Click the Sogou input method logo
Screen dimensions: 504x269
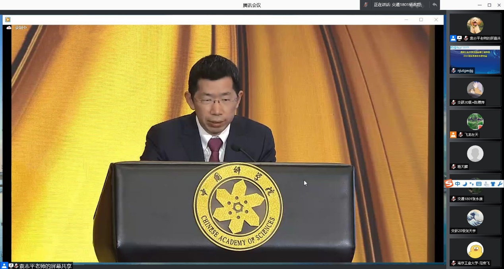pyautogui.click(x=449, y=184)
